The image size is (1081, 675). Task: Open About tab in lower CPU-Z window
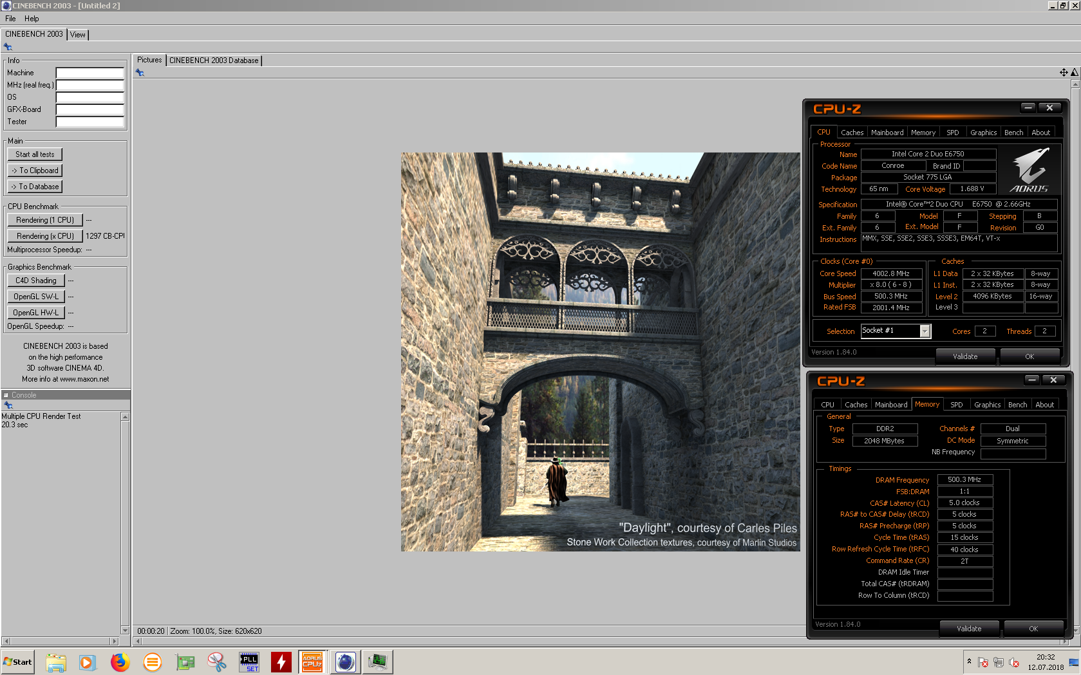[1045, 405]
